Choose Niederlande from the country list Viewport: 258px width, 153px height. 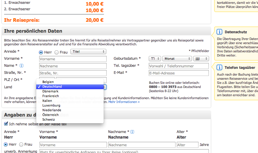pyautogui.click(x=70, y=110)
